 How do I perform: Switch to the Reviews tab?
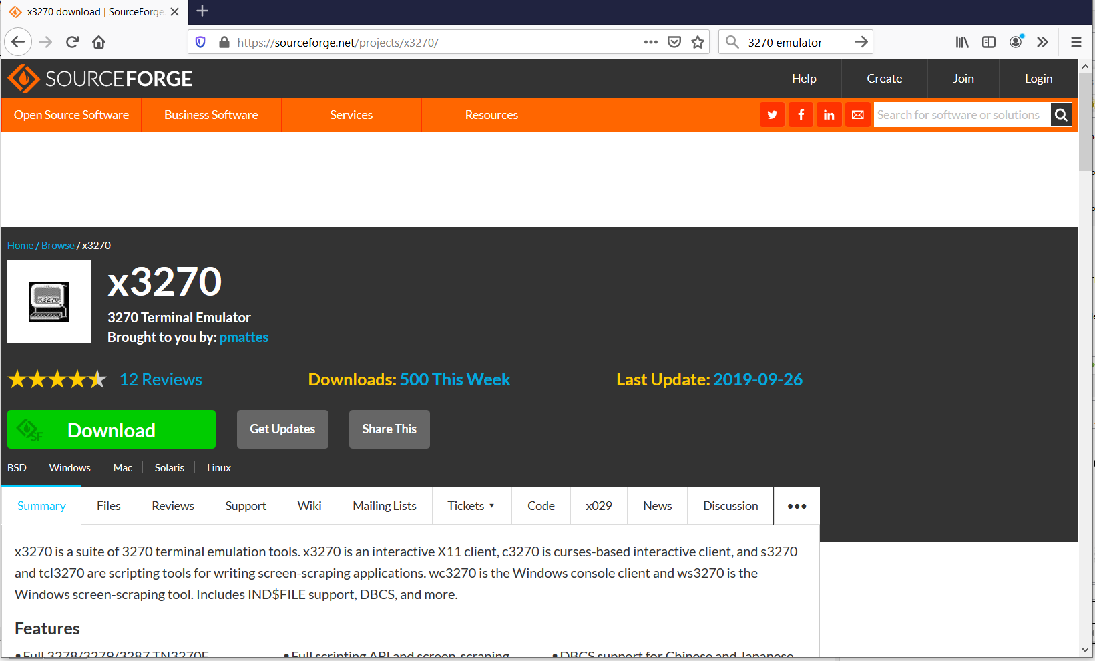[x=173, y=506]
